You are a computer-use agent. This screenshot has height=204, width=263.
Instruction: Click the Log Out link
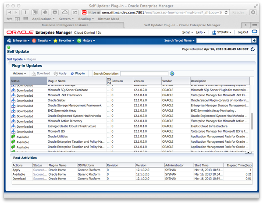coord(243,32)
